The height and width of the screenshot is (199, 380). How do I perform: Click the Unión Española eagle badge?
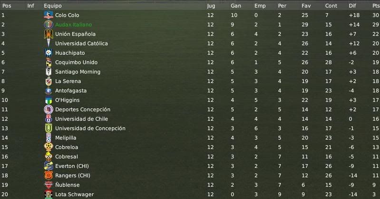49,34
